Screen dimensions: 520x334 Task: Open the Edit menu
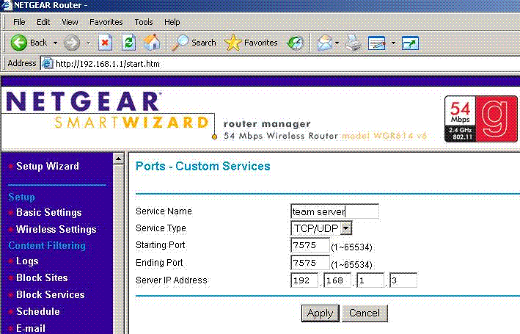[x=43, y=22]
